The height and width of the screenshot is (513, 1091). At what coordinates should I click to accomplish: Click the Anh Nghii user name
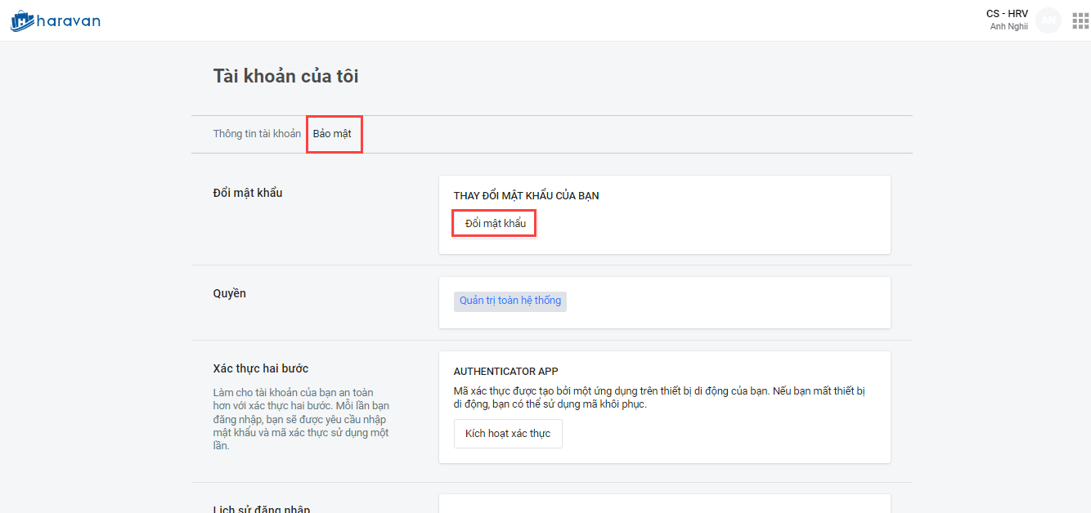[x=1008, y=26]
